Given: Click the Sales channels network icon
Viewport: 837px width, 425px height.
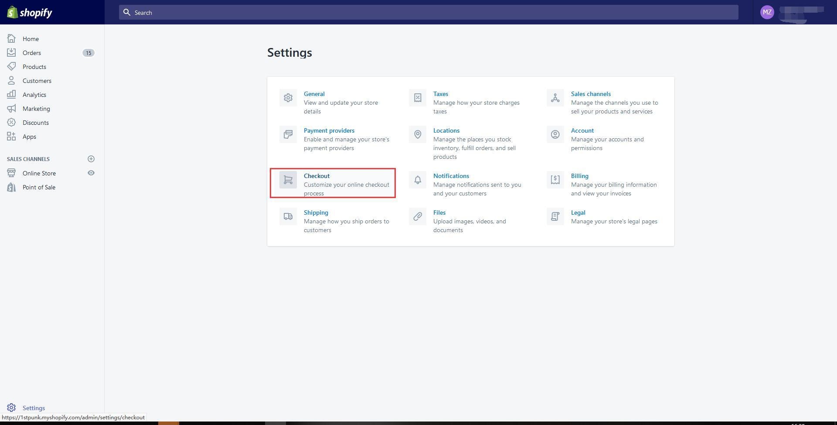Looking at the screenshot, I should (x=555, y=98).
